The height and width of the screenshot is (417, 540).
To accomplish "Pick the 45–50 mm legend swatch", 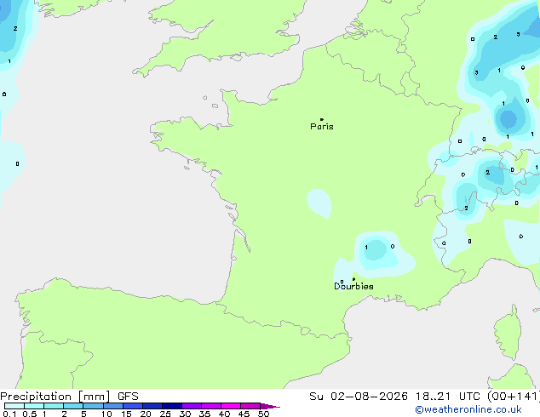I will click(250, 406).
